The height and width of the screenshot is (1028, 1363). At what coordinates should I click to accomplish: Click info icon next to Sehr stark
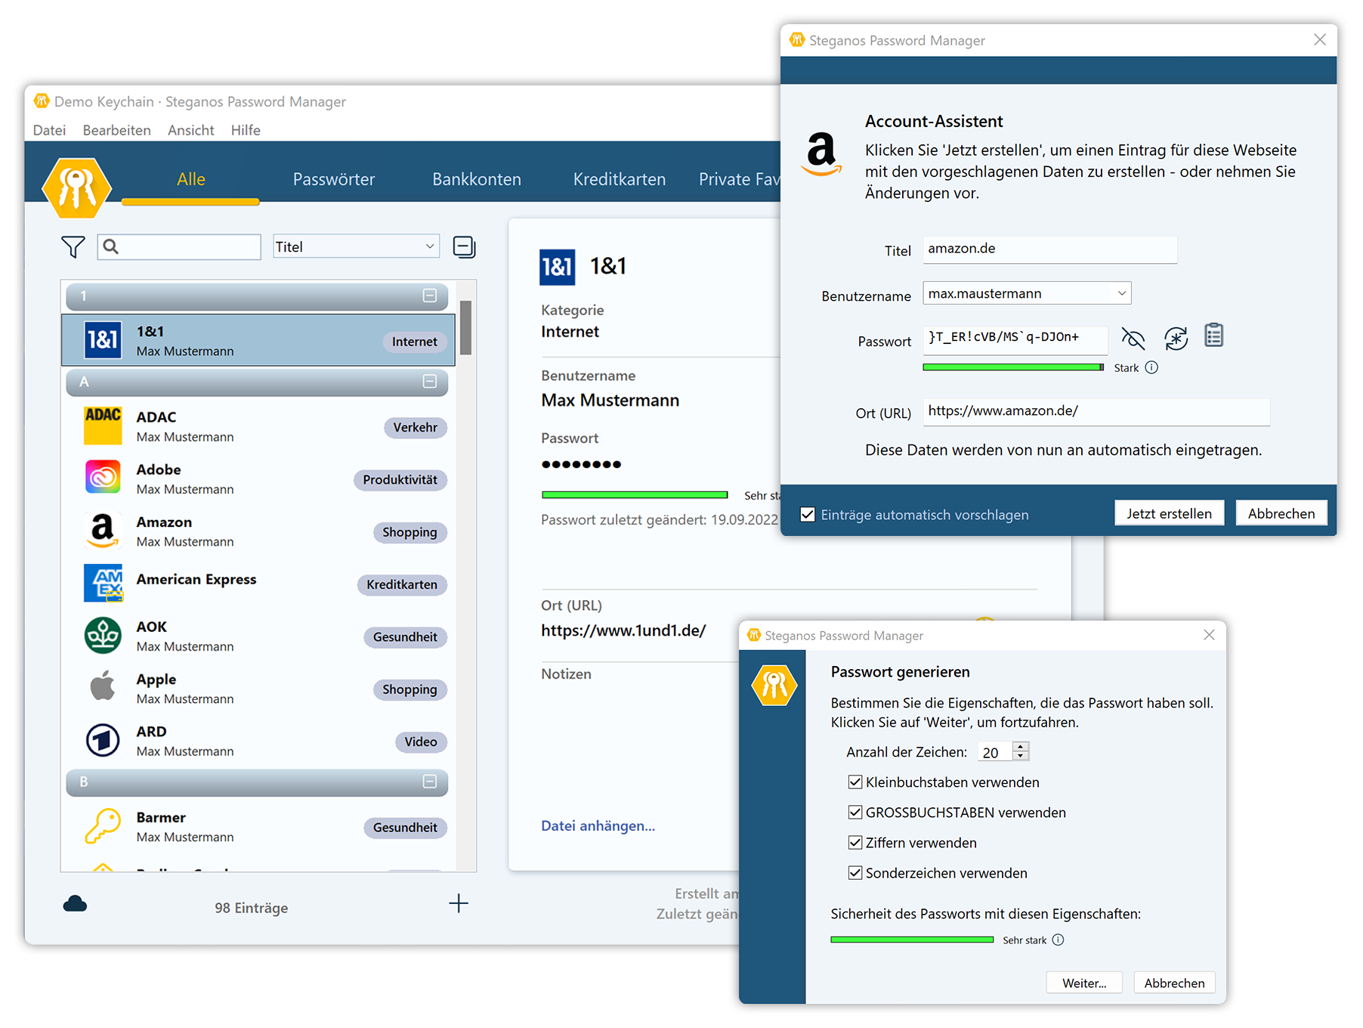coord(1059,940)
